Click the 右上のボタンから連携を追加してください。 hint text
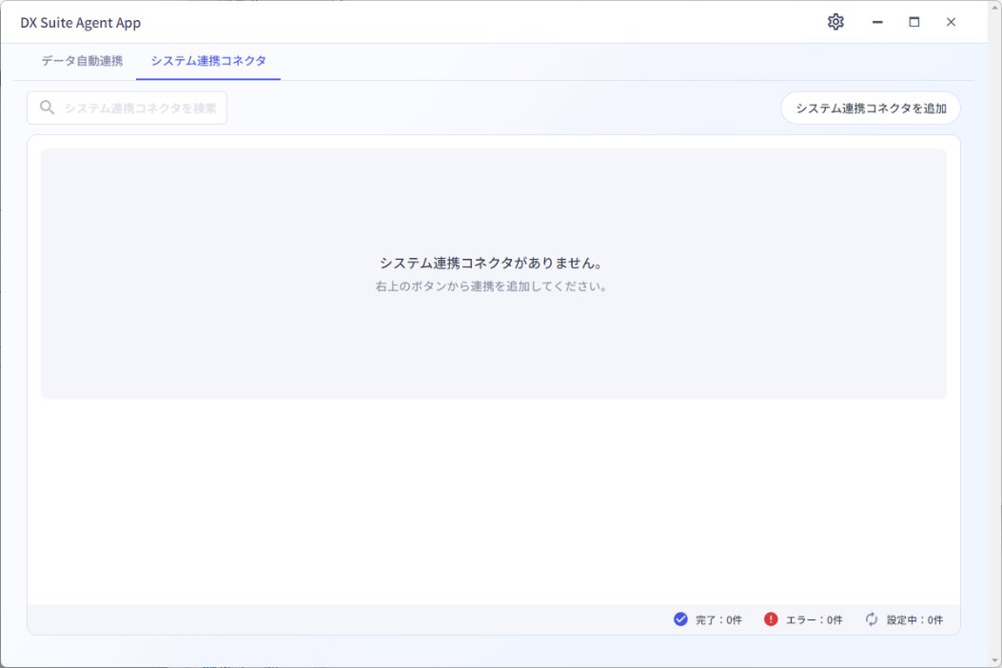Viewport: 1002px width, 668px height. [493, 286]
